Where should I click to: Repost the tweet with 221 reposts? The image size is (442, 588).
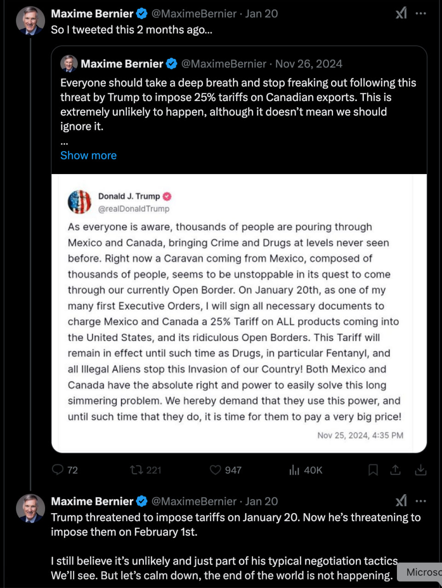(136, 469)
